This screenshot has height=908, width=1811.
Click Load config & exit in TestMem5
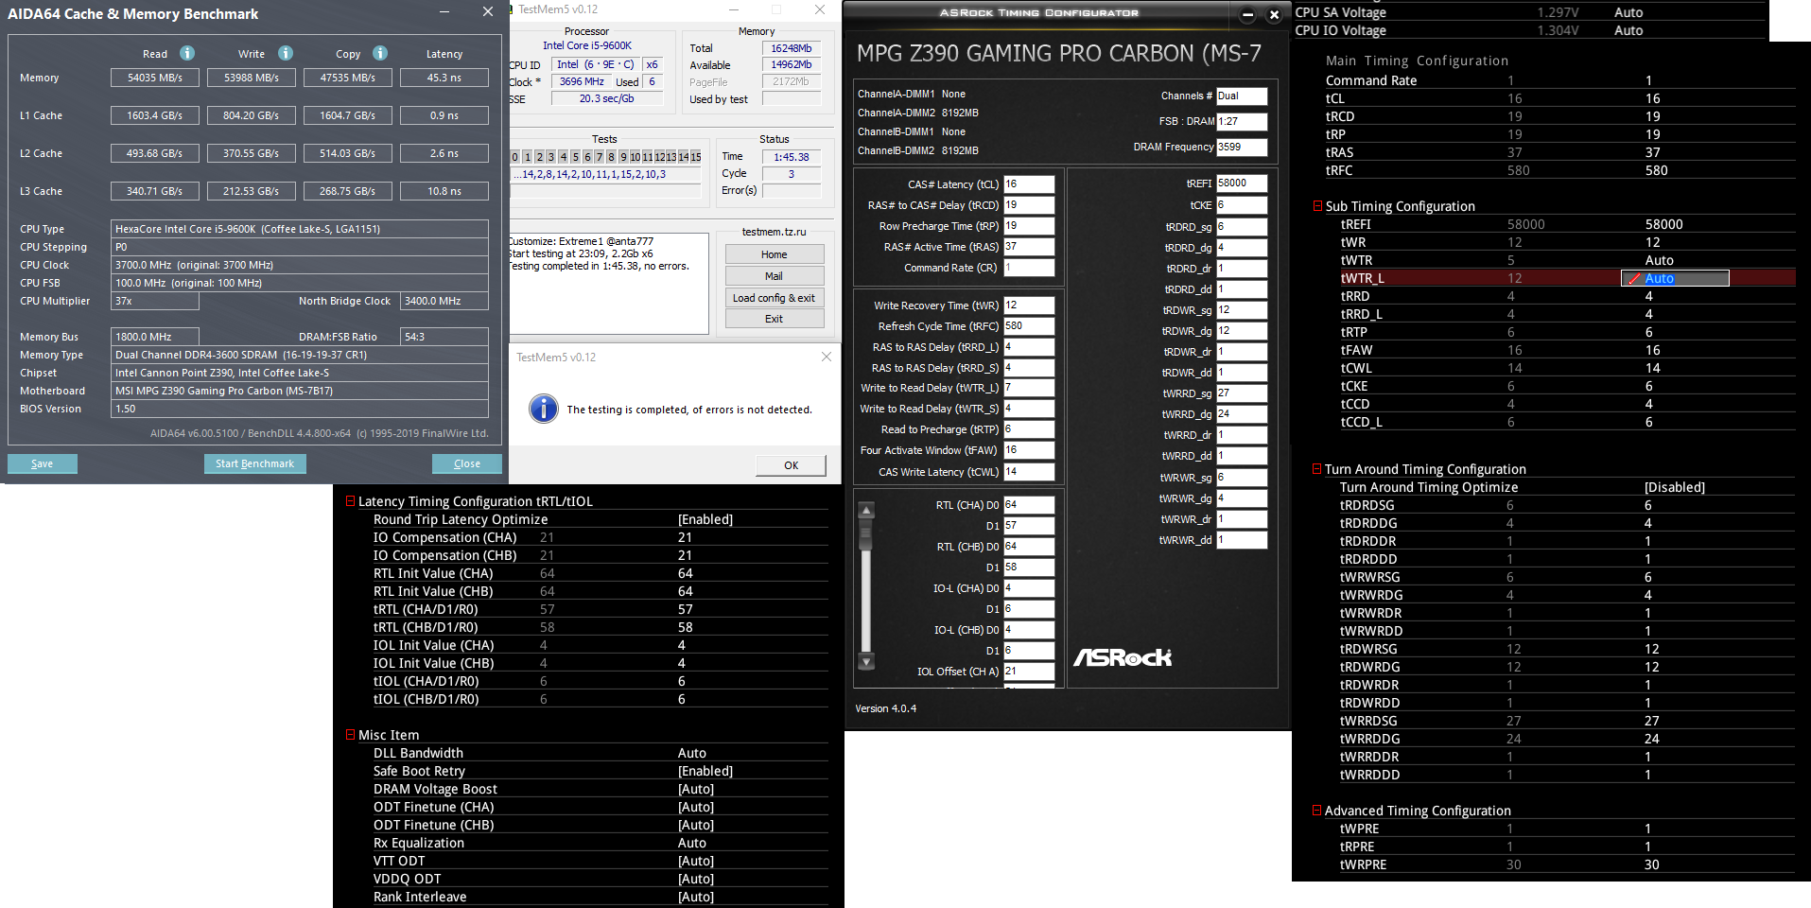pos(775,298)
